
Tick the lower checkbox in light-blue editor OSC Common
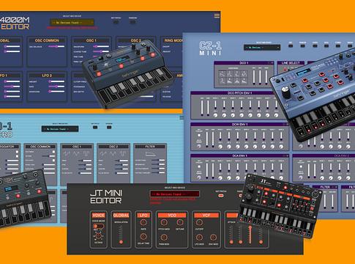[x=53, y=161]
